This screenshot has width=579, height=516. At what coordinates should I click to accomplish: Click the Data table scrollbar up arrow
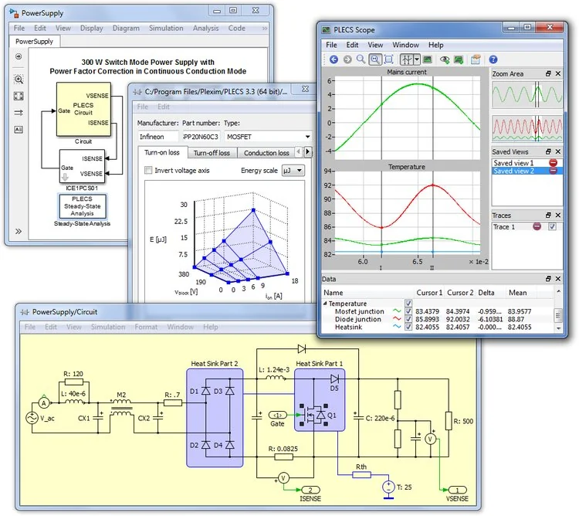click(x=558, y=291)
